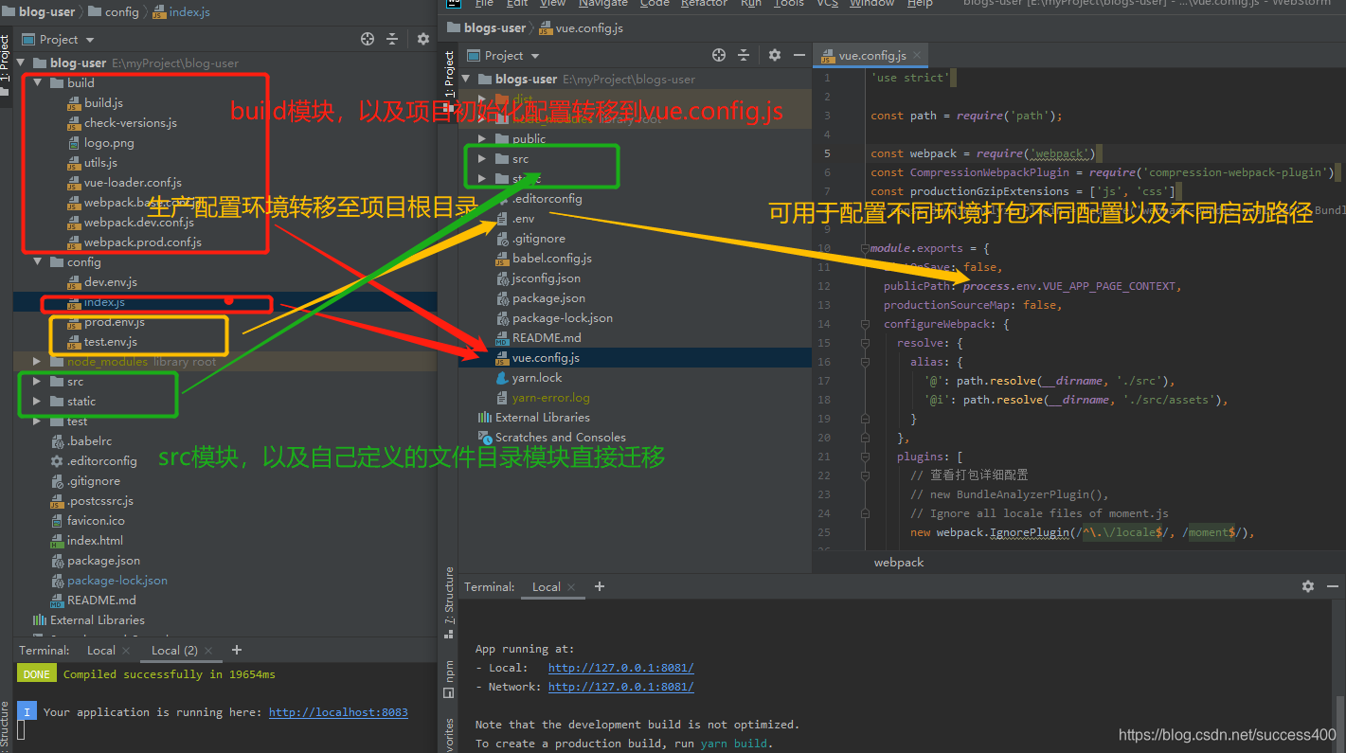
Task: Close the Local (2) terminal tab
Action: [208, 651]
